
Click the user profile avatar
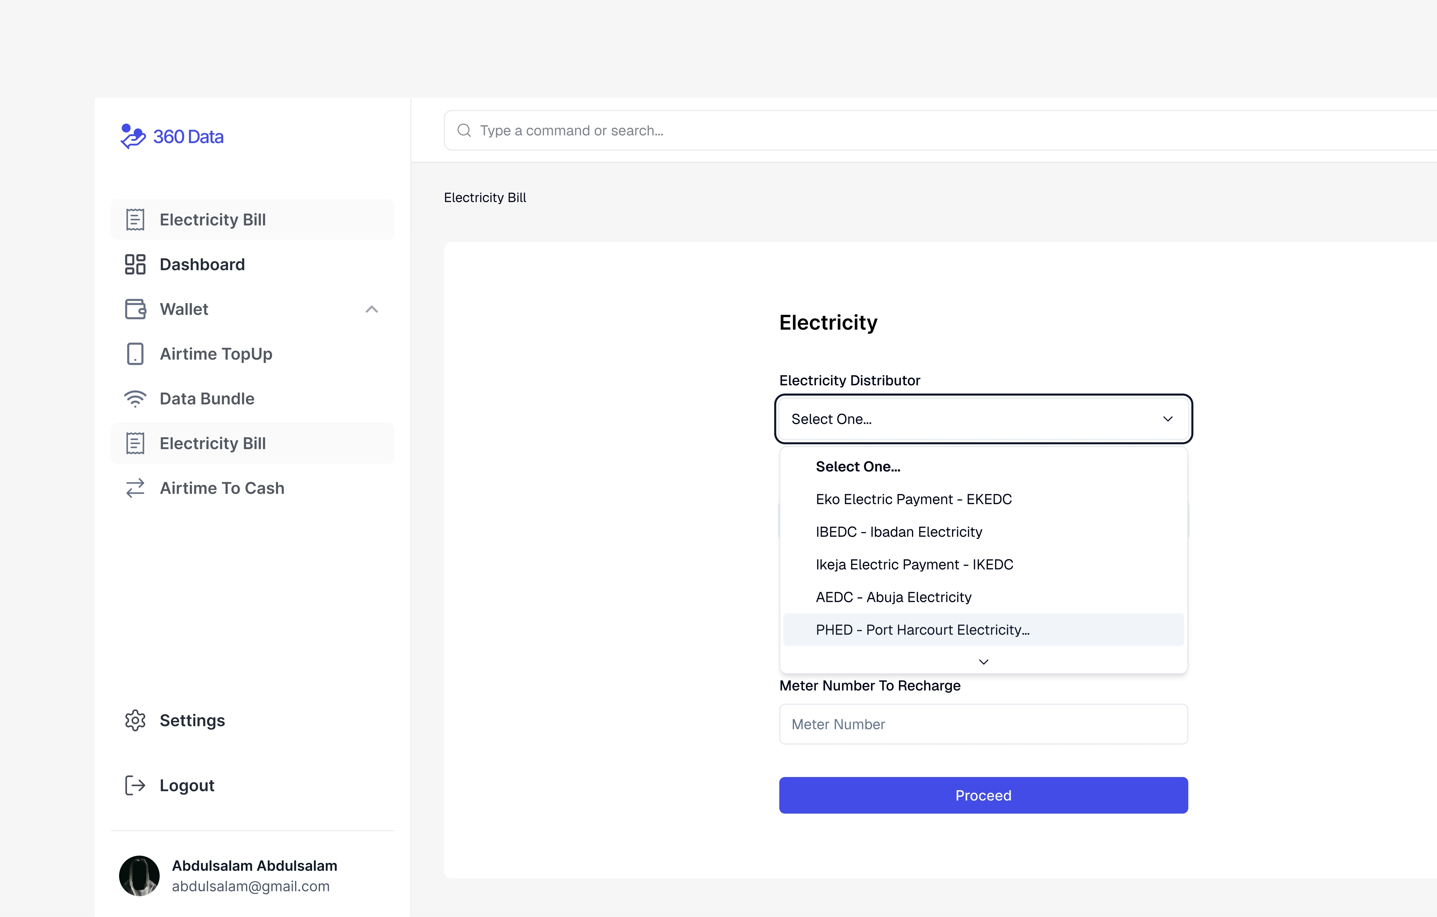tap(139, 875)
